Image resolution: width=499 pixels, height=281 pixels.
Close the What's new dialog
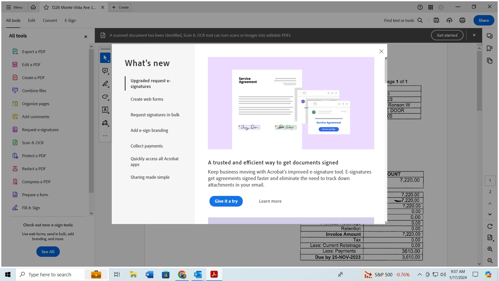click(x=381, y=52)
